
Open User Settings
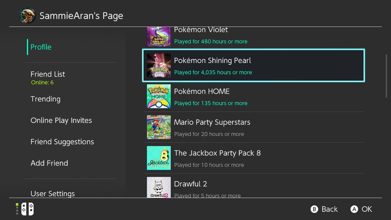52,194
